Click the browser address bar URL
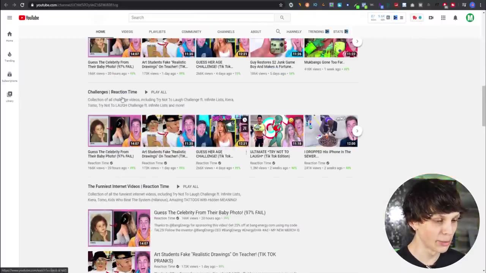 (77, 5)
